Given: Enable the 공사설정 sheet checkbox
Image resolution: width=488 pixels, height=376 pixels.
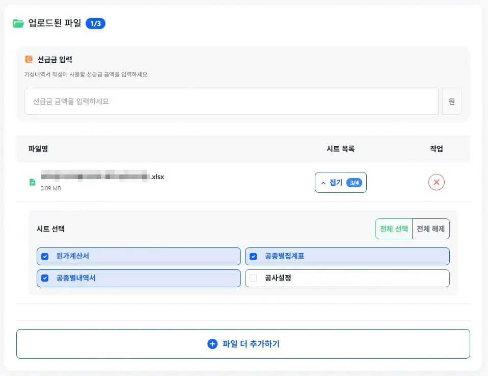Looking at the screenshot, I should coord(253,279).
